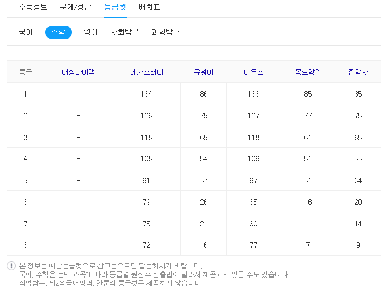This screenshot has height=295, width=385.
Task: Open the 종로학원 link
Action: (308, 72)
